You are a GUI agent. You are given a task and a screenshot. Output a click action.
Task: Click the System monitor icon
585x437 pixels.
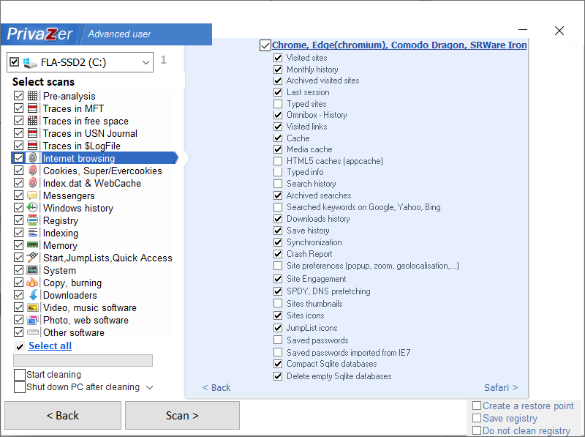pos(32,270)
